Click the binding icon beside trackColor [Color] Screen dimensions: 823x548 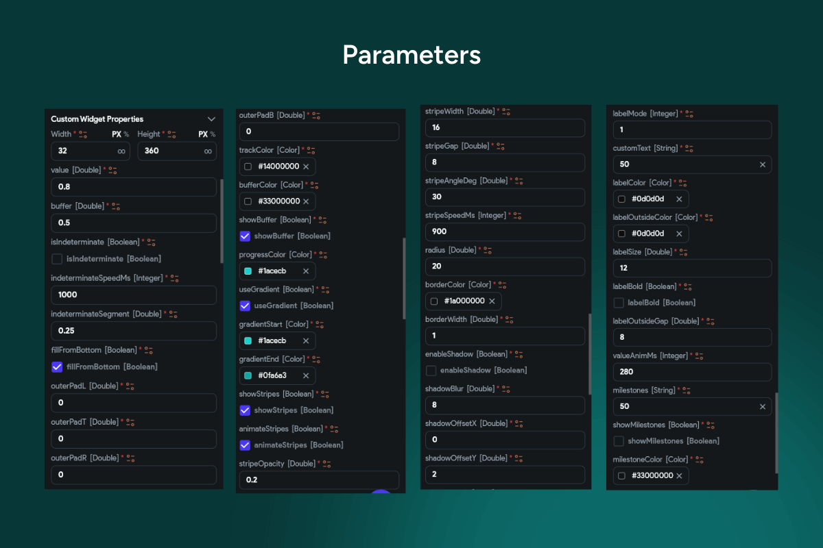tap(311, 150)
